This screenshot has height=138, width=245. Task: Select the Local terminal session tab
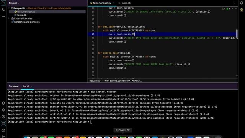pyautogui.click(x=26, y=86)
